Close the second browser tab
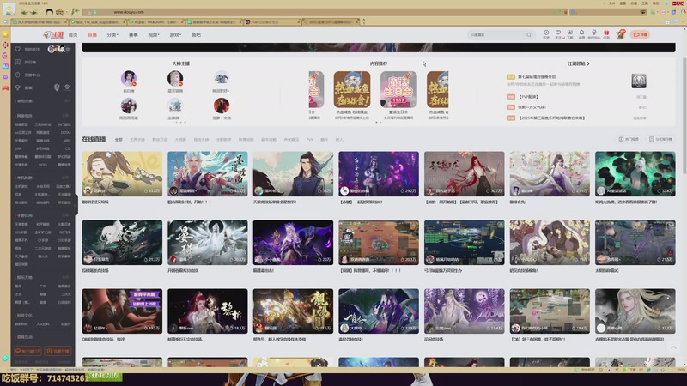687x386 pixels. click(124, 21)
